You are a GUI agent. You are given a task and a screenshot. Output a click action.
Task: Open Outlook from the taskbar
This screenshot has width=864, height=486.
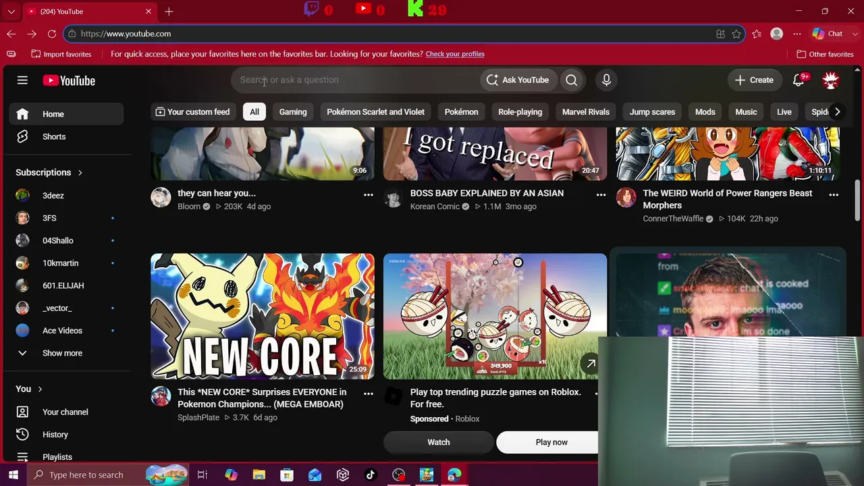click(315, 475)
